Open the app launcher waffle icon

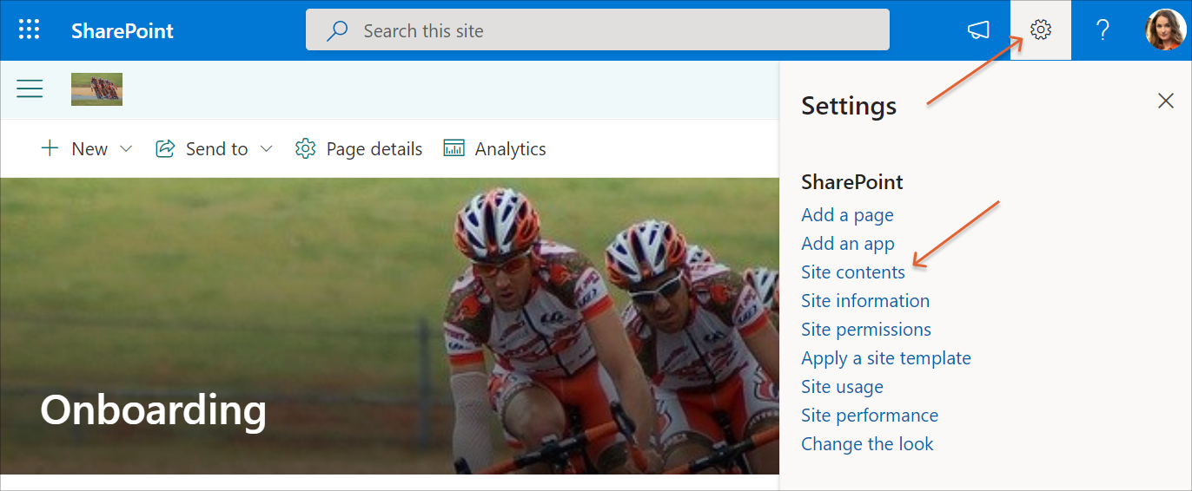(30, 30)
